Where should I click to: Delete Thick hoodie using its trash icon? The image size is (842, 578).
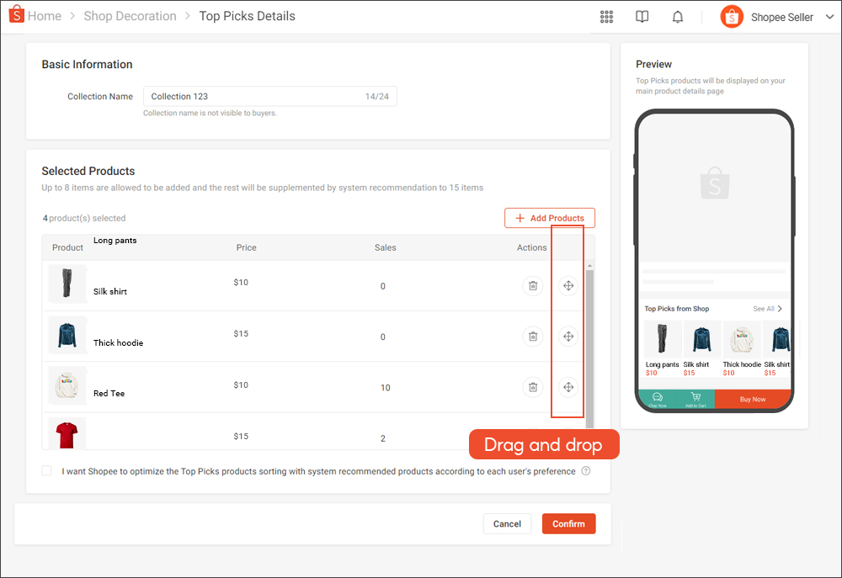pyautogui.click(x=532, y=336)
